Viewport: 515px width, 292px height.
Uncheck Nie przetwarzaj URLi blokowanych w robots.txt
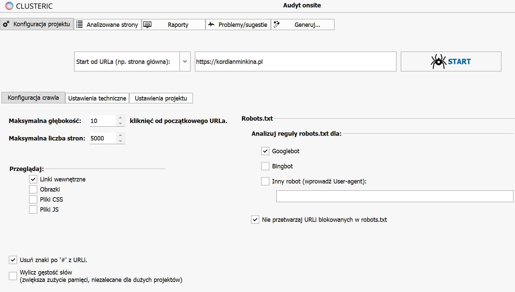click(x=255, y=220)
